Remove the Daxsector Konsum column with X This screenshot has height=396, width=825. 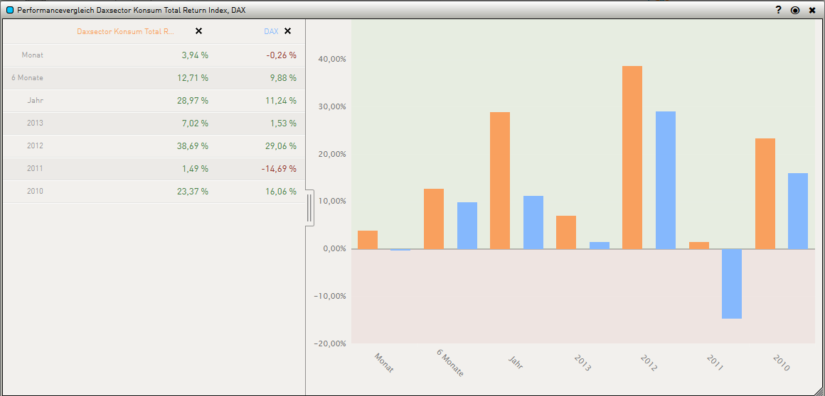pyautogui.click(x=198, y=31)
